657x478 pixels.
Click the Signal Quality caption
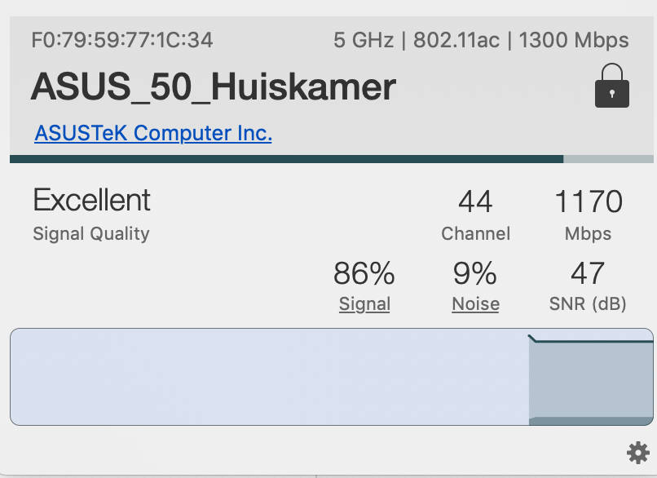[x=91, y=233]
